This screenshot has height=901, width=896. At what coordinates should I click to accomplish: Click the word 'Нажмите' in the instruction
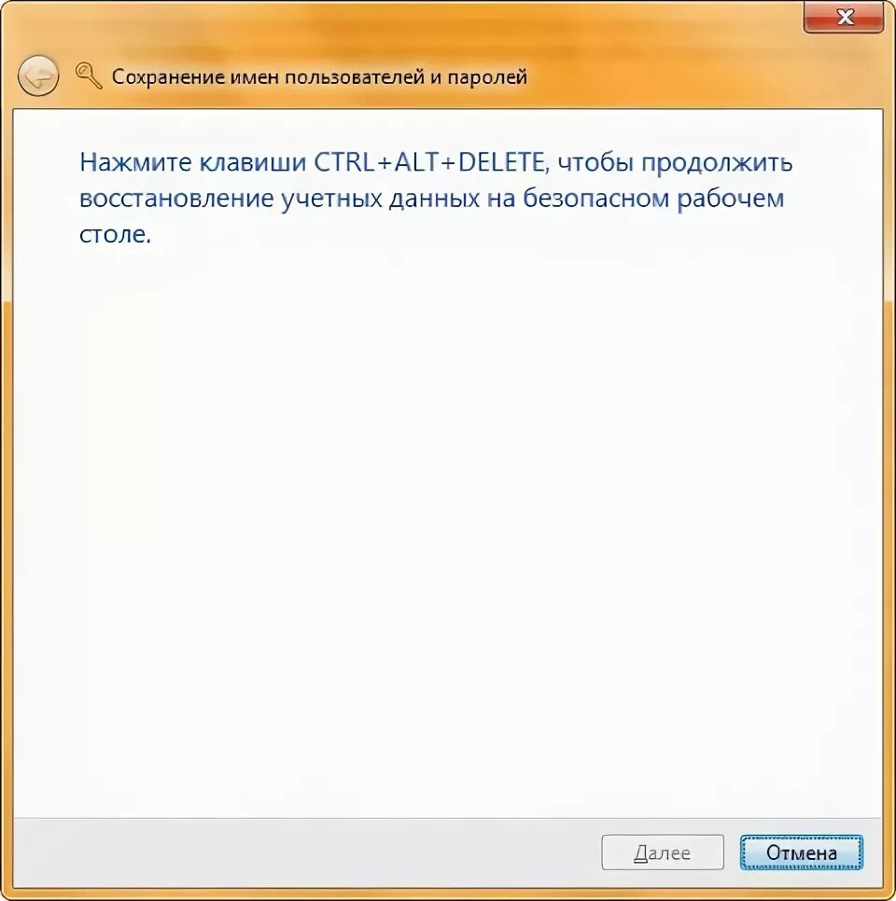[135, 162]
